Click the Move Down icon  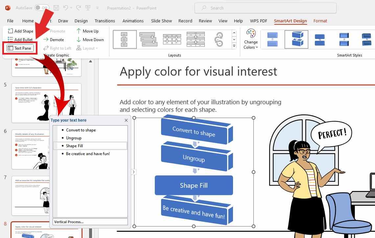[x=79, y=39]
